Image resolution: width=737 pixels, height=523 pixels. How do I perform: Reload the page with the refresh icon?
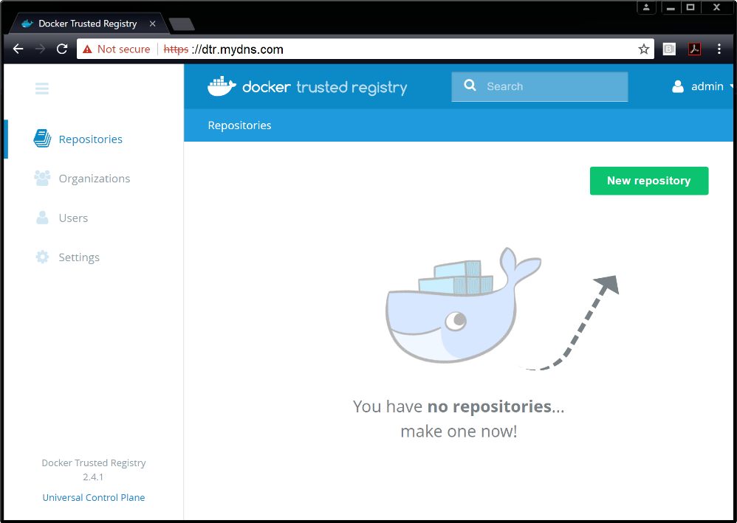click(x=62, y=49)
